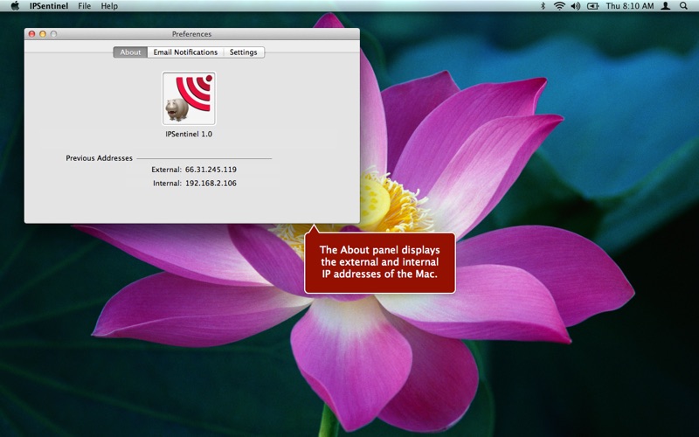Click the Previous Addresses heading
The width and height of the screenshot is (699, 437).
[x=99, y=158]
